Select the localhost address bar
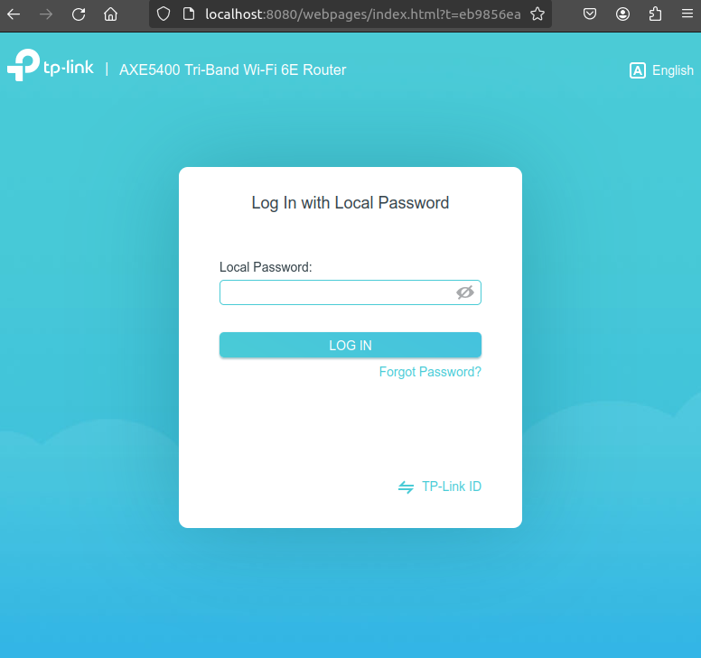This screenshot has height=658, width=701. 361,14
